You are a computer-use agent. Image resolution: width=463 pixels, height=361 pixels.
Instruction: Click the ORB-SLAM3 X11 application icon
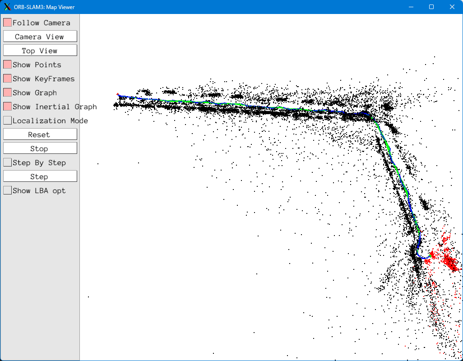point(7,7)
